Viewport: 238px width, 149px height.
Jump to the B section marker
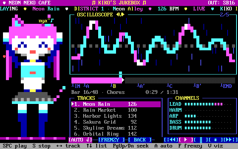pyautogui.click(x=113, y=86)
